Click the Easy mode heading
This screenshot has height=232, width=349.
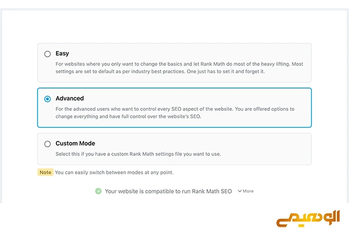[62, 53]
